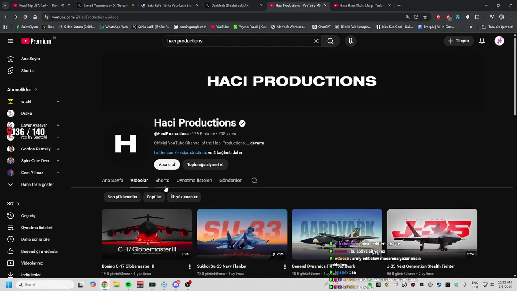Expand the Siz section arrow
Image resolution: width=517 pixels, height=291 pixels.
click(18, 204)
